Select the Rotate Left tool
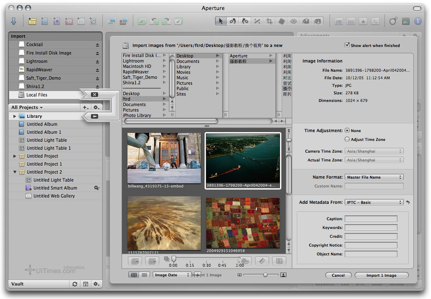Viewport: 431px width, 299px height. (x=233, y=21)
